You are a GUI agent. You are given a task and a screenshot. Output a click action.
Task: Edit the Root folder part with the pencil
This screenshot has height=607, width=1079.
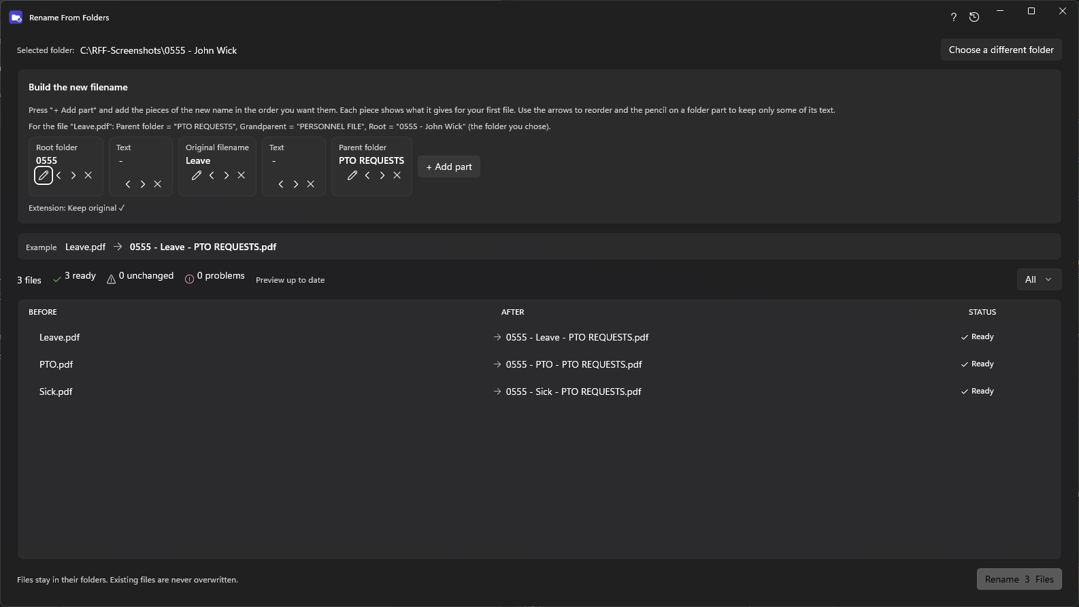pos(44,175)
